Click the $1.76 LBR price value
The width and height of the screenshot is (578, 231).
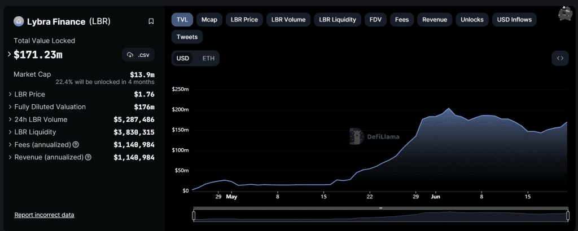(x=144, y=95)
